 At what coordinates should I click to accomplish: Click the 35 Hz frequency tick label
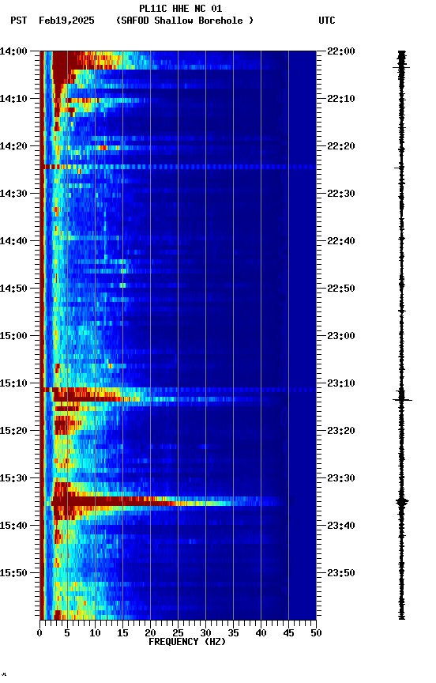(x=233, y=633)
